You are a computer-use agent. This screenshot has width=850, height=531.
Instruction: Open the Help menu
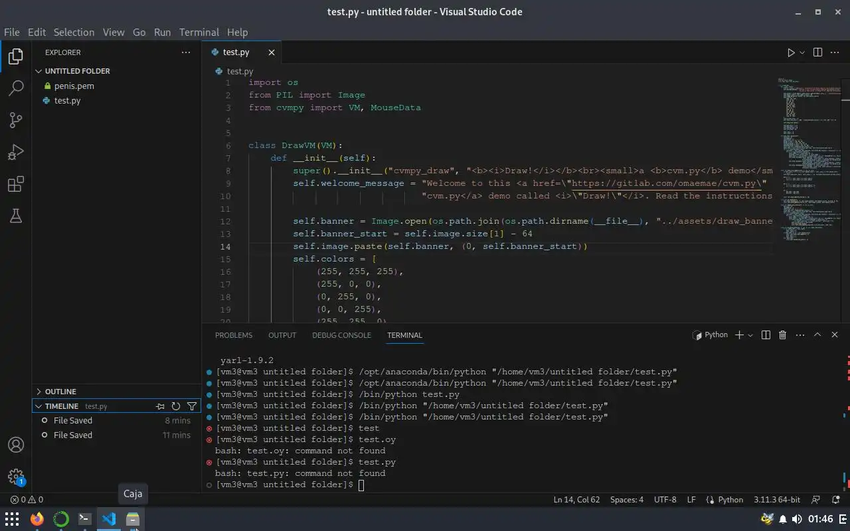[x=237, y=32]
